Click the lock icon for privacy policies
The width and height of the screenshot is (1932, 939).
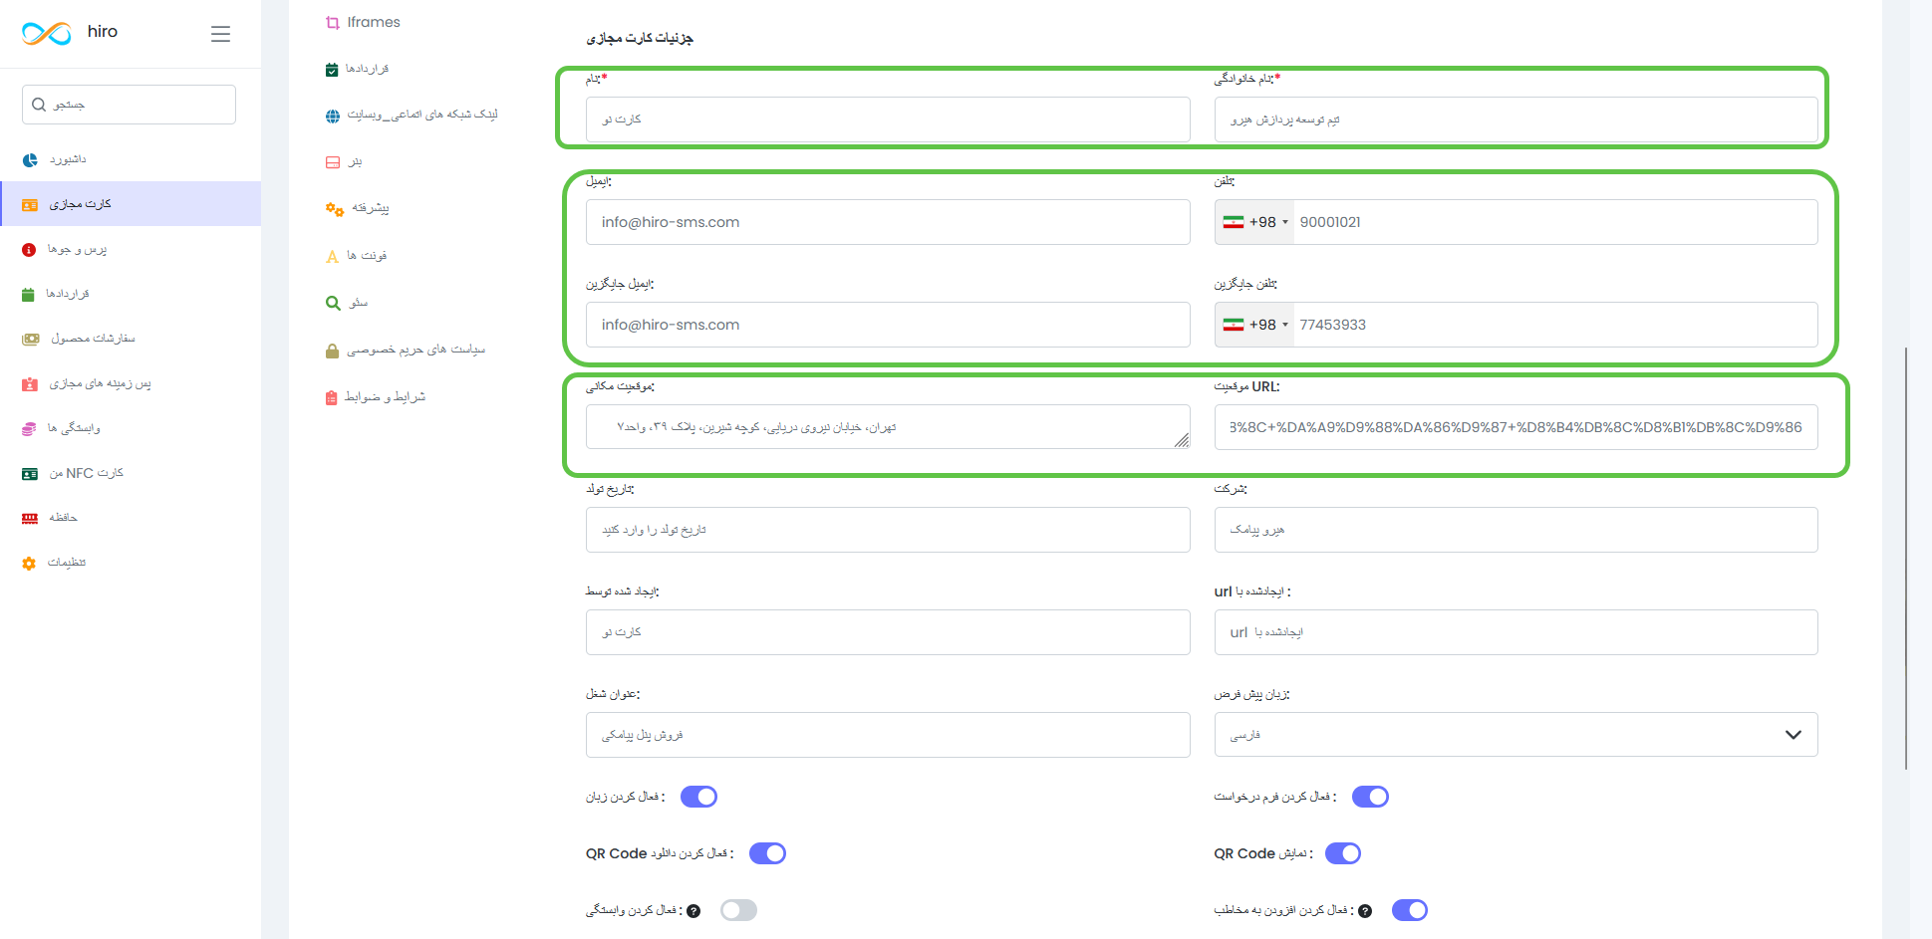[332, 350]
